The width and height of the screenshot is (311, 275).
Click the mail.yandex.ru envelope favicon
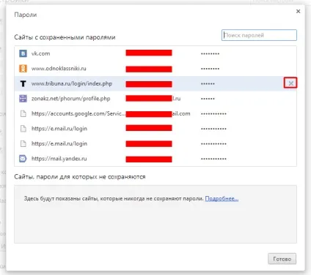[23, 159]
